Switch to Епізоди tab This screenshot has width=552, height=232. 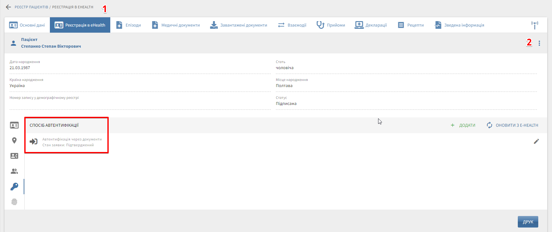click(128, 25)
